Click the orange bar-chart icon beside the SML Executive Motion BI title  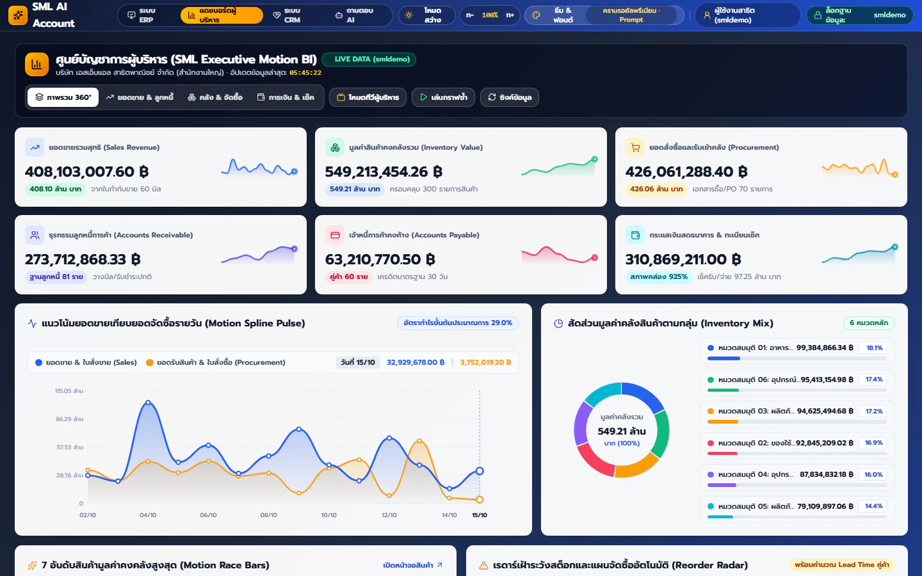click(36, 65)
